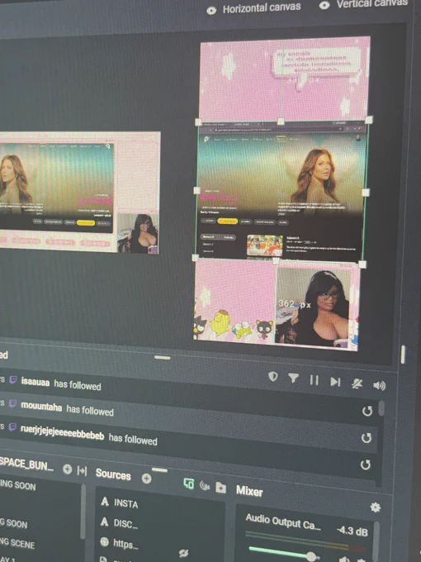Click the text icon beside DISC...

tap(105, 522)
